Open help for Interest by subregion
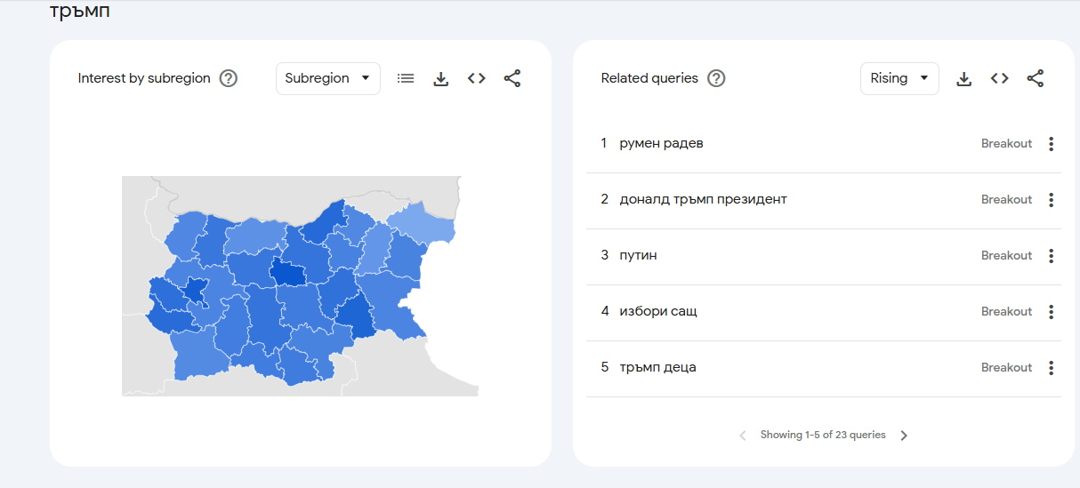 point(229,78)
